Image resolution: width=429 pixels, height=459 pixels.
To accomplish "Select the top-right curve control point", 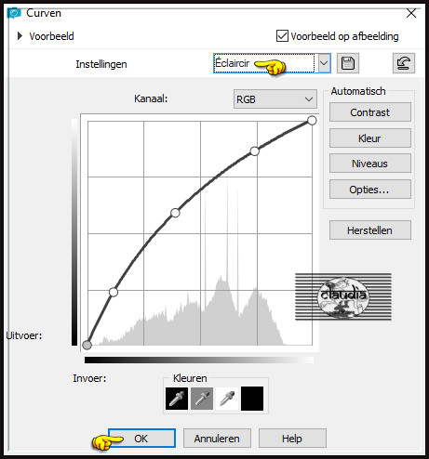I will (x=312, y=120).
